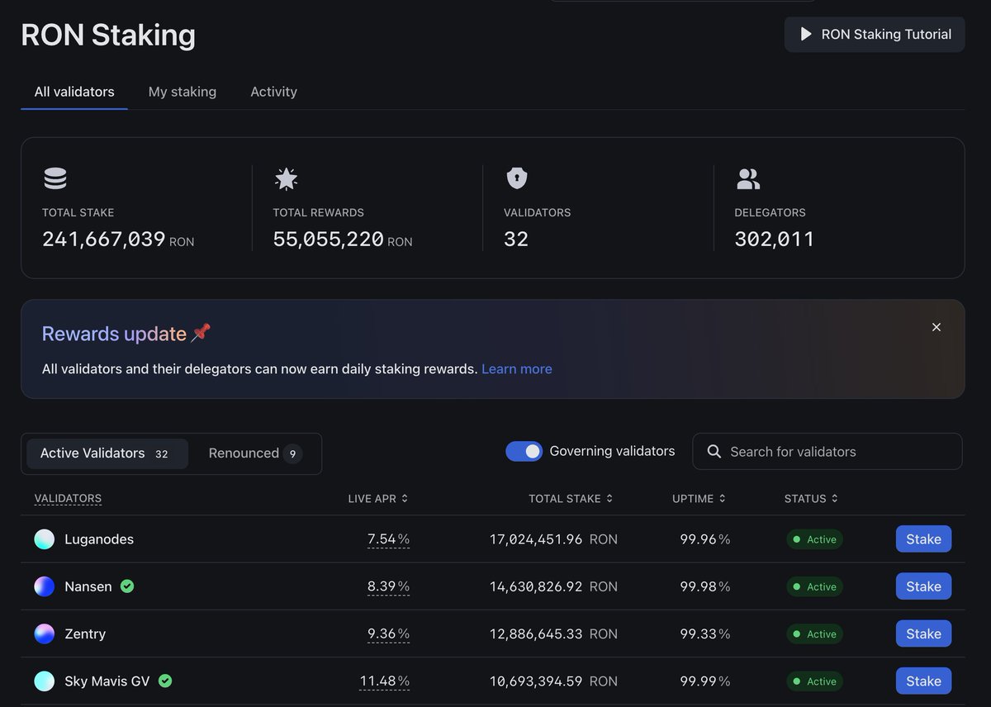Open the Nansen validator name
Image resolution: width=991 pixels, height=707 pixels.
88,586
